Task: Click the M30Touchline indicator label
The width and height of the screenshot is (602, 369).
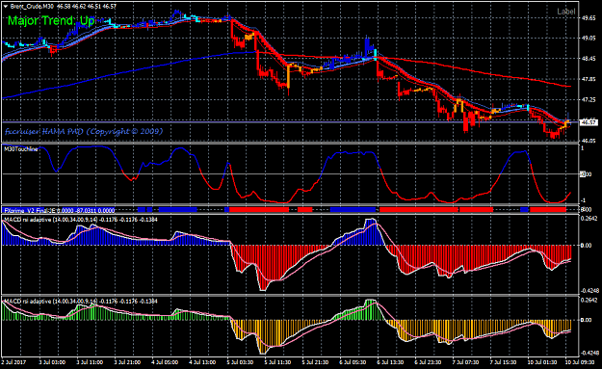Action: click(x=21, y=149)
